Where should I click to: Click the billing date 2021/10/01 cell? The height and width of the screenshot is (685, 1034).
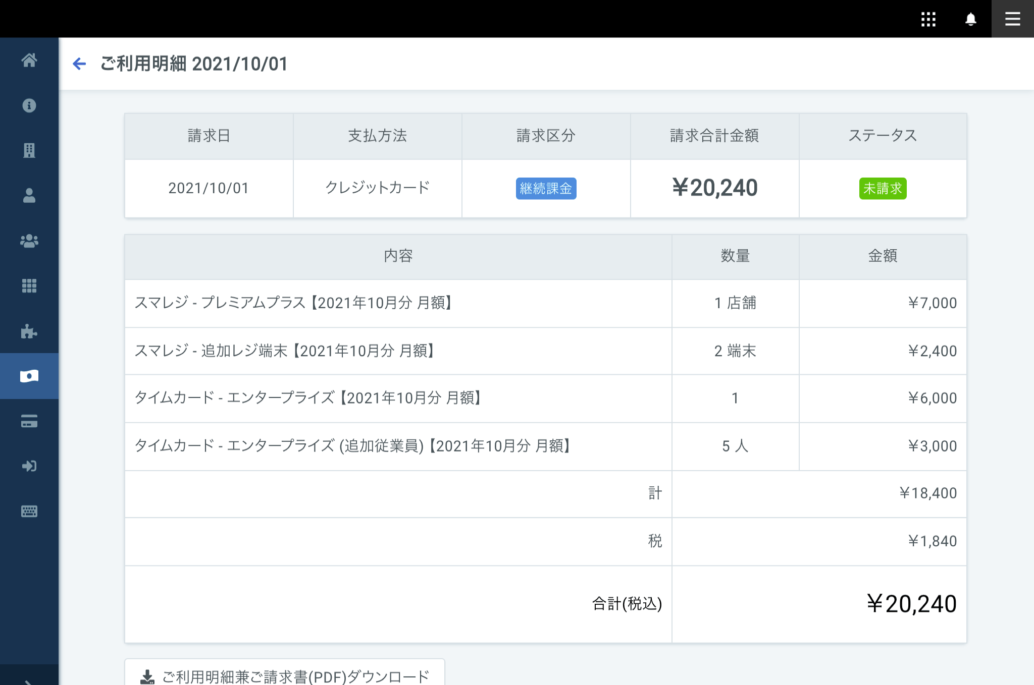point(209,189)
